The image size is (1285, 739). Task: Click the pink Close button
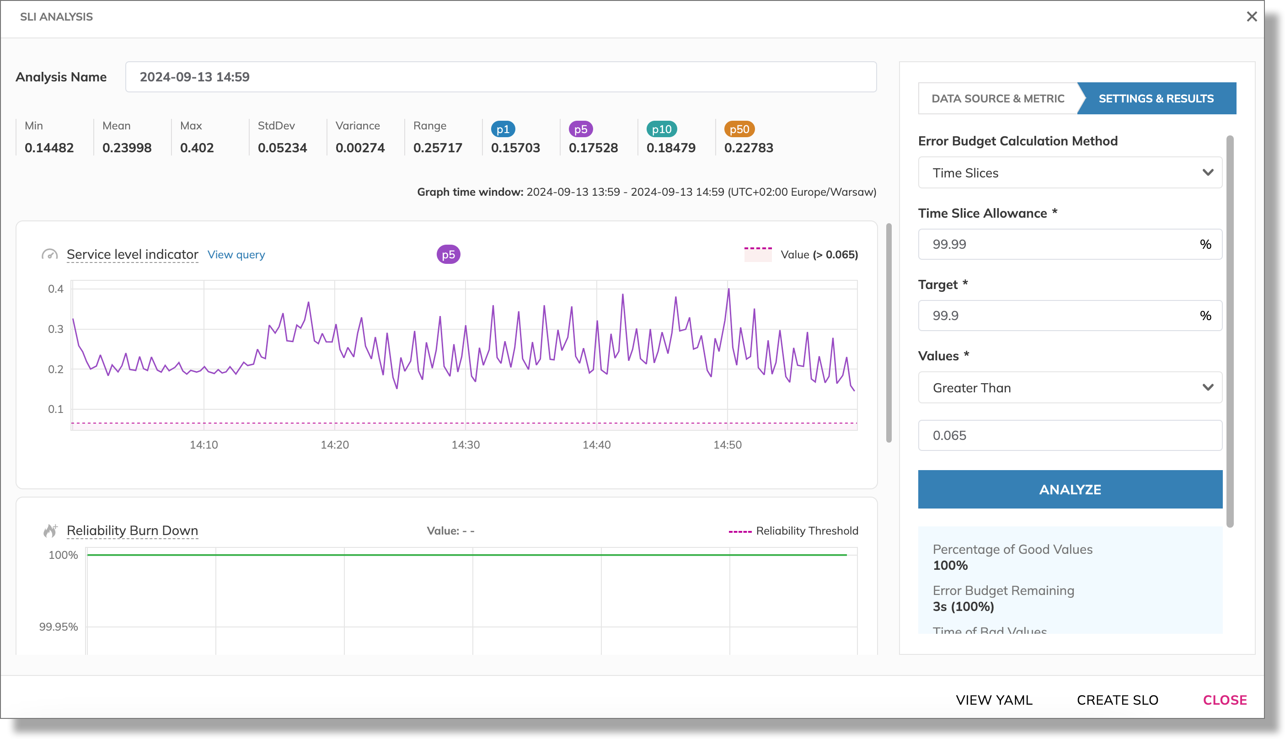pos(1225,700)
